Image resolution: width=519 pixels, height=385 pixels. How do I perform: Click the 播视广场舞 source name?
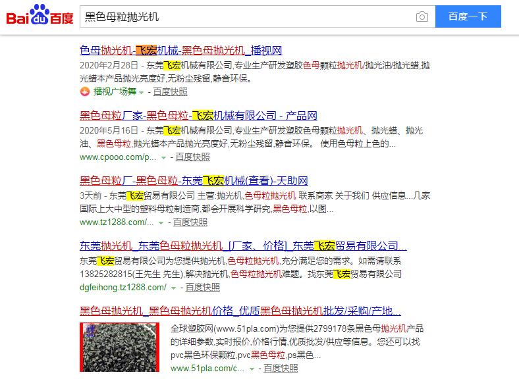(115, 91)
